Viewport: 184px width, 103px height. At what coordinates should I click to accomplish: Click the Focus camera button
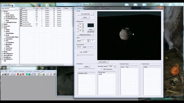tap(103, 62)
